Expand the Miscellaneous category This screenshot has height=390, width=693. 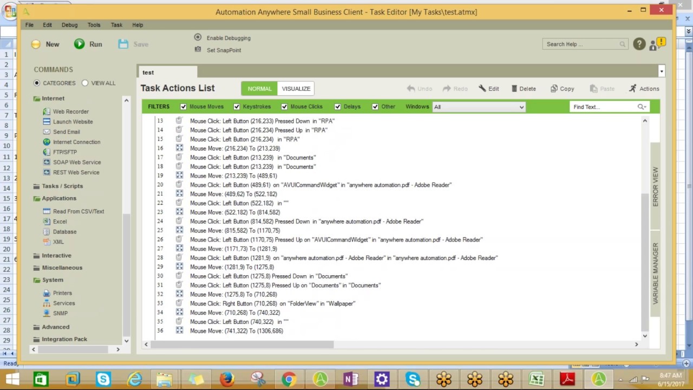(x=37, y=268)
